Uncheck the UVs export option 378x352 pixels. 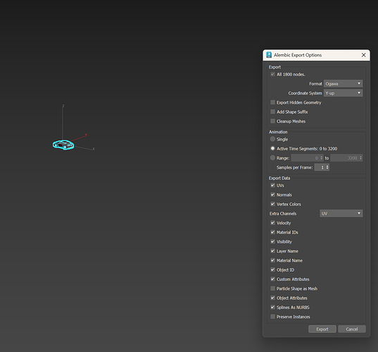(272, 186)
